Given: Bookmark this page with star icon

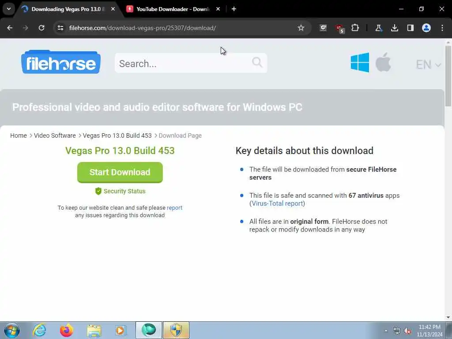Looking at the screenshot, I should (x=301, y=28).
